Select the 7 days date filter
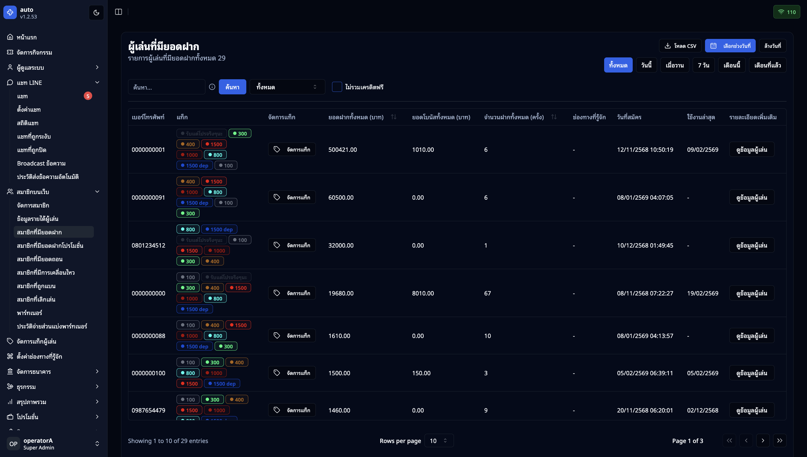Image resolution: width=807 pixels, height=457 pixels. coord(703,65)
